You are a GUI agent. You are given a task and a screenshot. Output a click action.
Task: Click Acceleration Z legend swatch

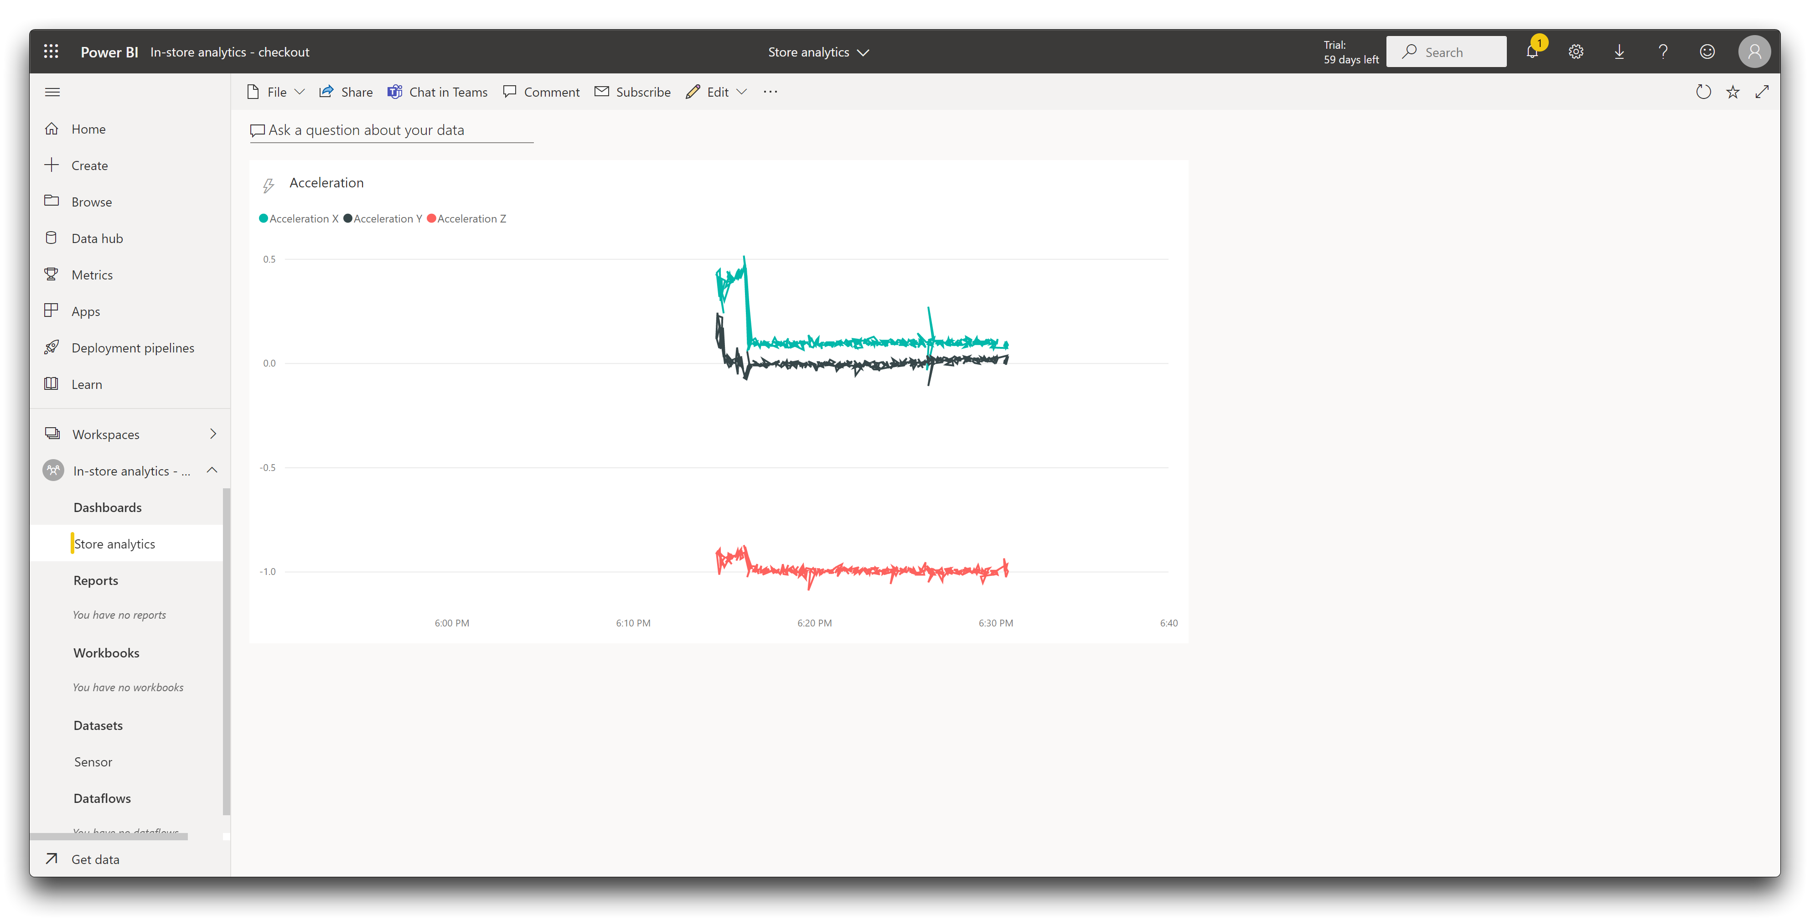[431, 218]
